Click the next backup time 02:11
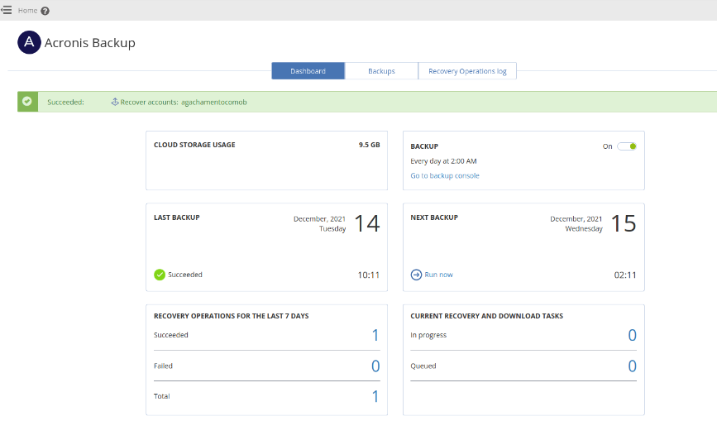Viewport: 717px width, 421px height. click(625, 275)
